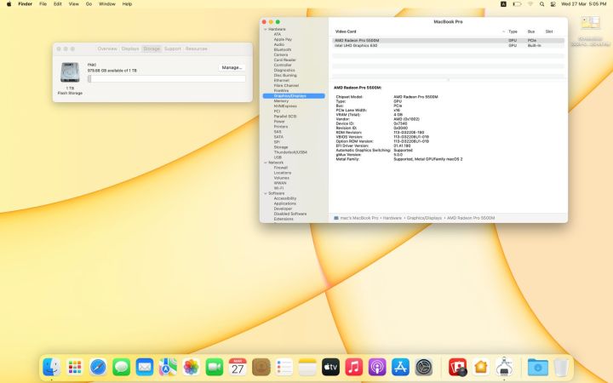This screenshot has height=383, width=613.
Task: Sort by Type column header
Action: click(513, 31)
